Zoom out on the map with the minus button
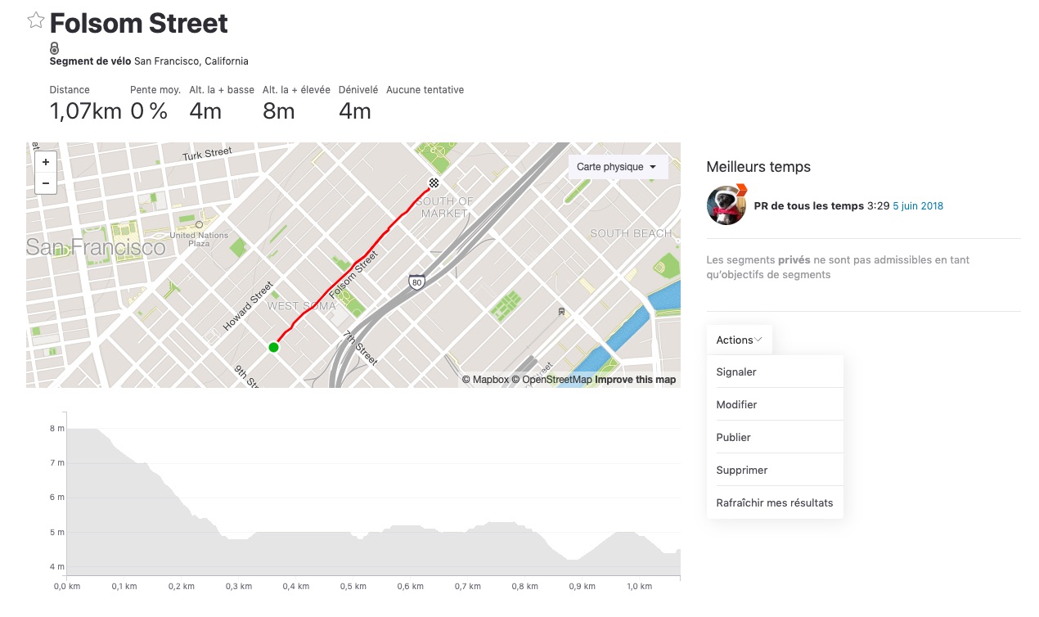The image size is (1039, 617). pos(45,184)
